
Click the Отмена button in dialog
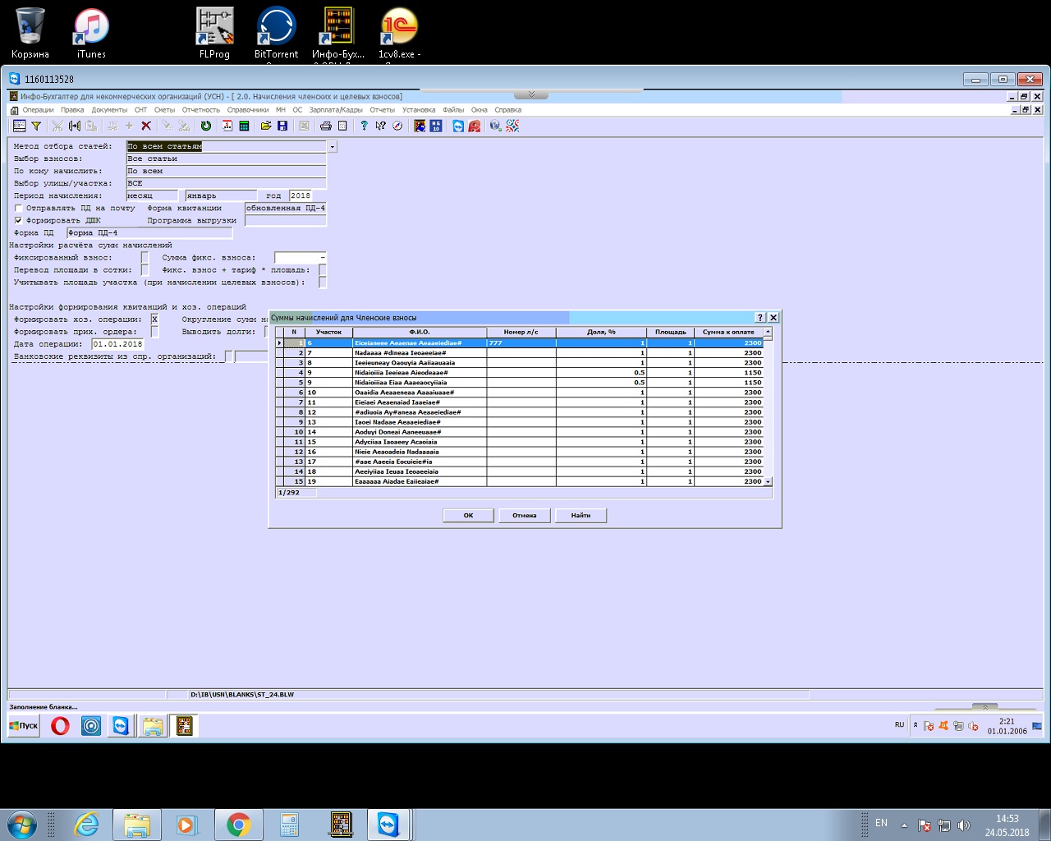pyautogui.click(x=524, y=516)
